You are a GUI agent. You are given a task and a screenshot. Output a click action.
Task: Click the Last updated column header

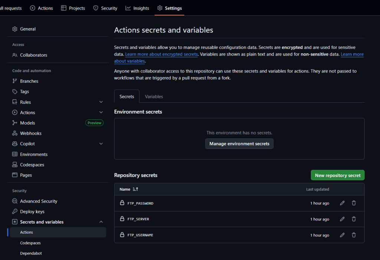tap(318, 189)
